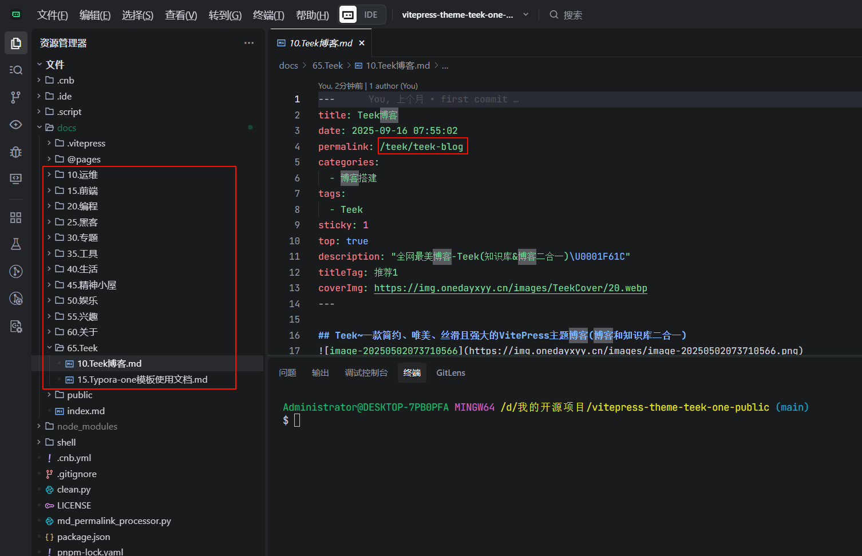
Task: Switch to the GitLens panel tab
Action: point(450,373)
